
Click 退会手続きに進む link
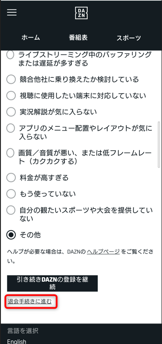tap(29, 301)
